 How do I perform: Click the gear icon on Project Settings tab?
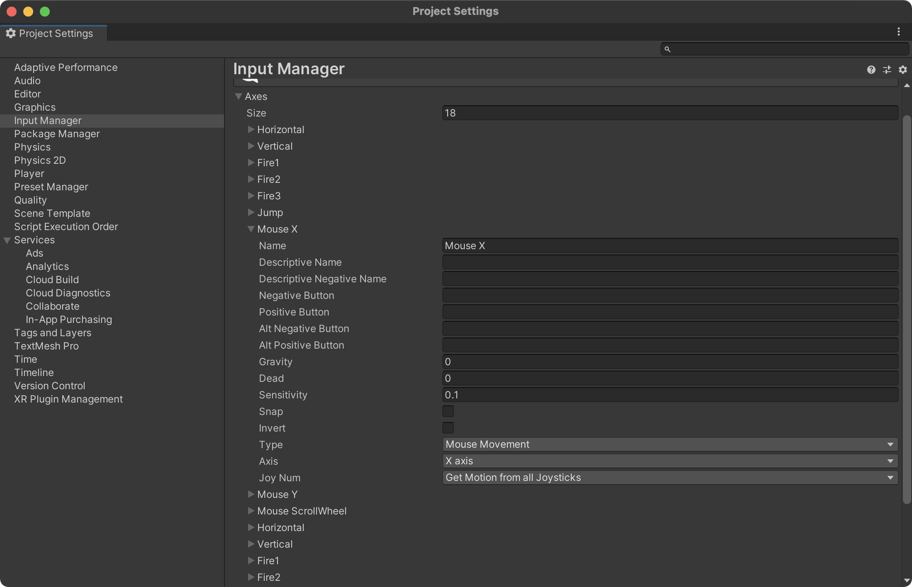tap(10, 33)
